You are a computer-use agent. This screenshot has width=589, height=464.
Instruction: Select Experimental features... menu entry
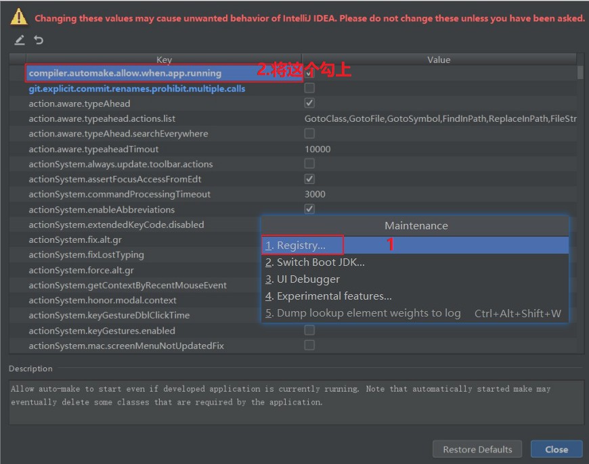click(415, 296)
